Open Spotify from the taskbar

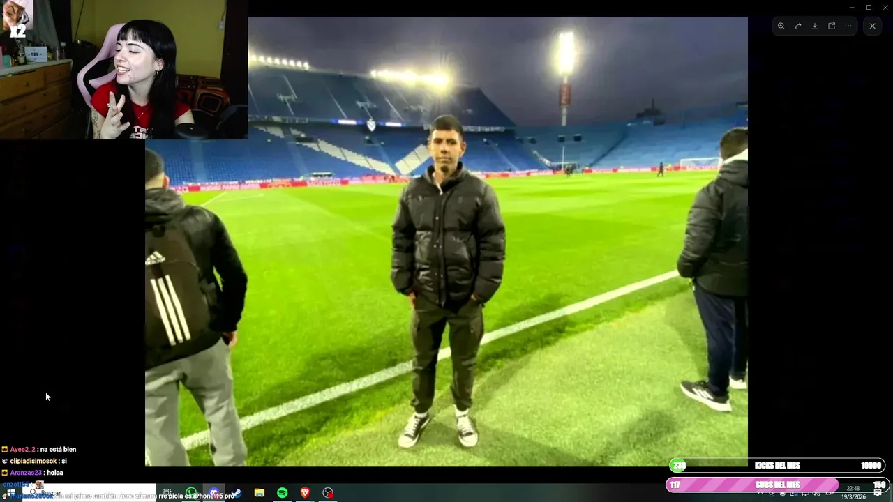pyautogui.click(x=282, y=493)
